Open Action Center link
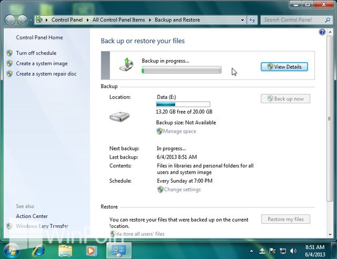The image size is (337, 259). (32, 216)
